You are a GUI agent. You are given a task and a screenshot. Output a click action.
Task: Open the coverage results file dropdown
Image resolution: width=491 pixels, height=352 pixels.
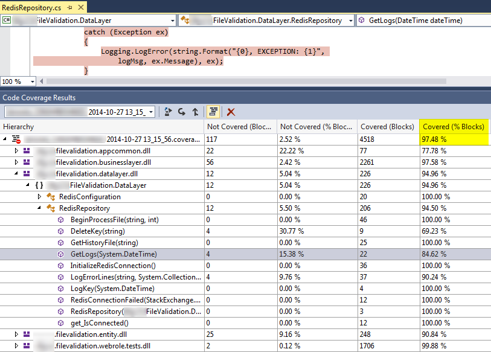click(150, 112)
